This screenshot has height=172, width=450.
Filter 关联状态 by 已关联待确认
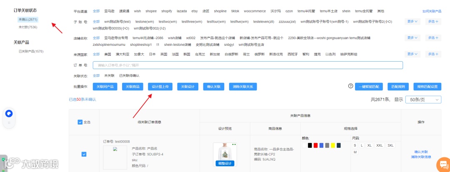129,76
